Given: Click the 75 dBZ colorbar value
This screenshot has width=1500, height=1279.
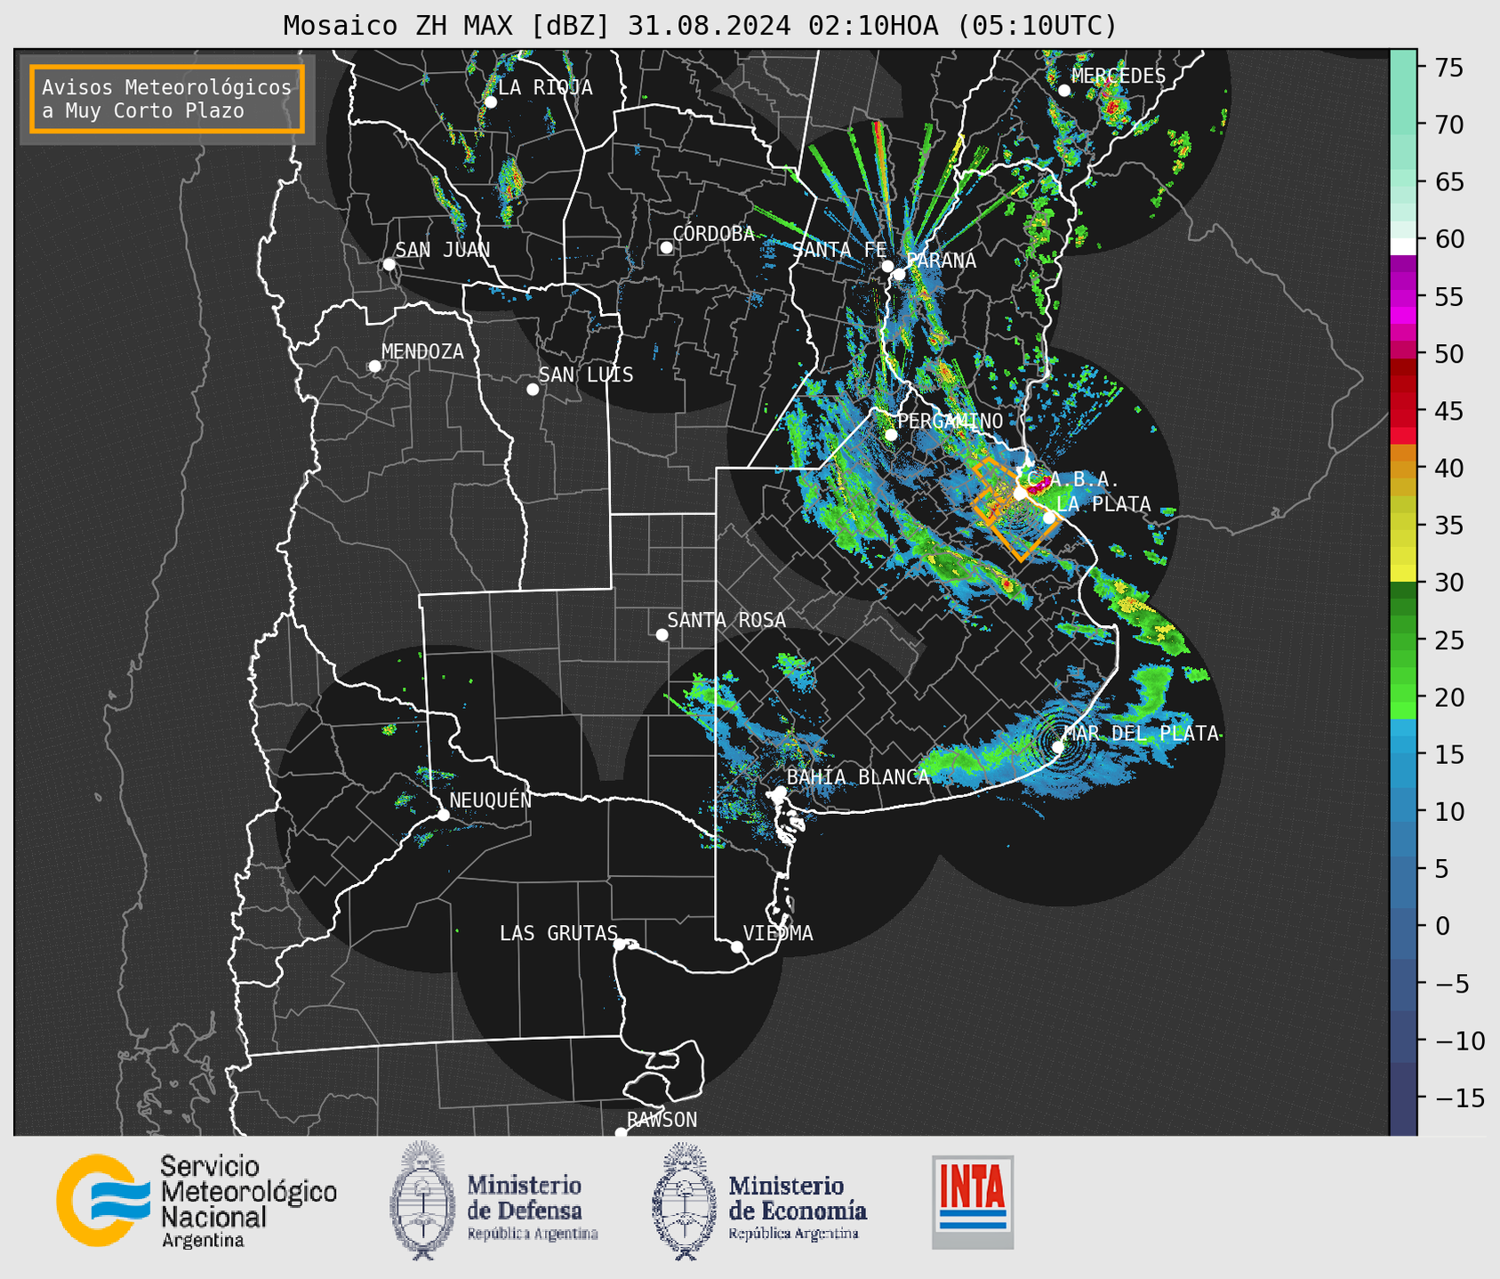Looking at the screenshot, I should coord(1448,68).
